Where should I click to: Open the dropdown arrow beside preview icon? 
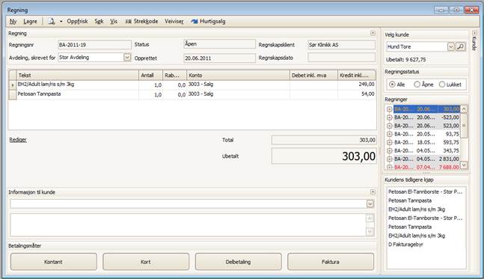coord(61,21)
